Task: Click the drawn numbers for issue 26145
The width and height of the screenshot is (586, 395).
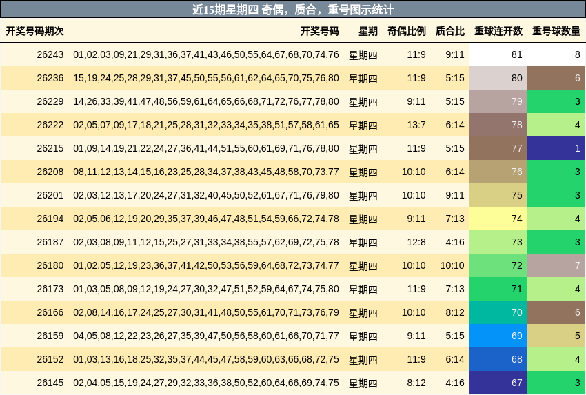Action: (x=206, y=383)
